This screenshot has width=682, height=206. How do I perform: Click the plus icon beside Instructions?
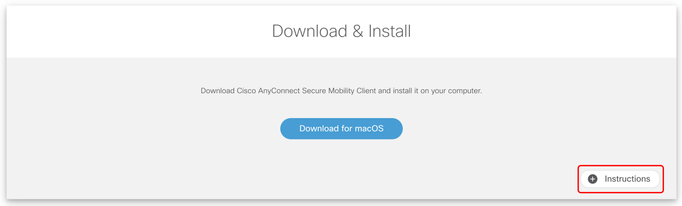593,179
